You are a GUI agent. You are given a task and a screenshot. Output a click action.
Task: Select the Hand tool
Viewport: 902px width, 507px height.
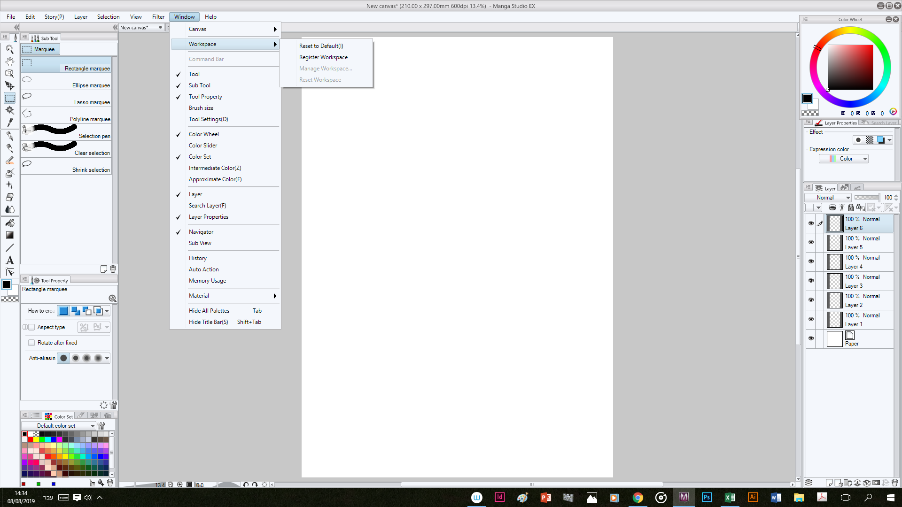(9, 61)
